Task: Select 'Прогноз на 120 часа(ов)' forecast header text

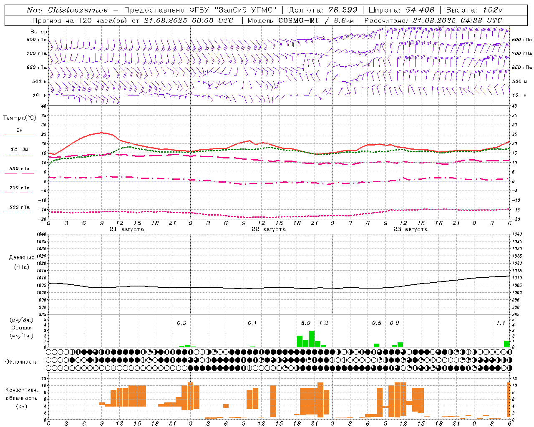Action: click(x=81, y=20)
